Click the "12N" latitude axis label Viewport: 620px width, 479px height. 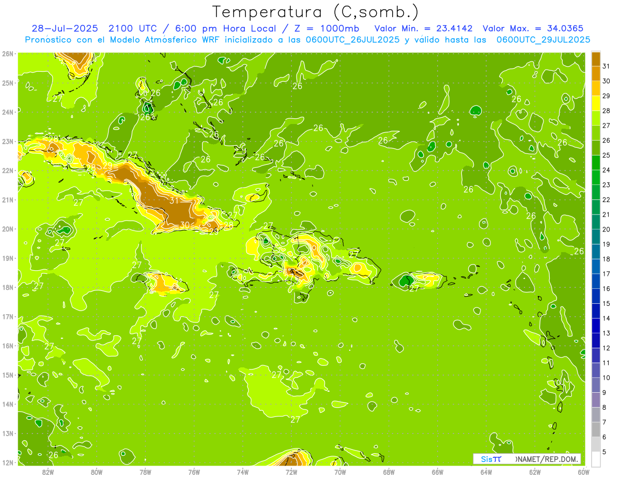(7, 462)
